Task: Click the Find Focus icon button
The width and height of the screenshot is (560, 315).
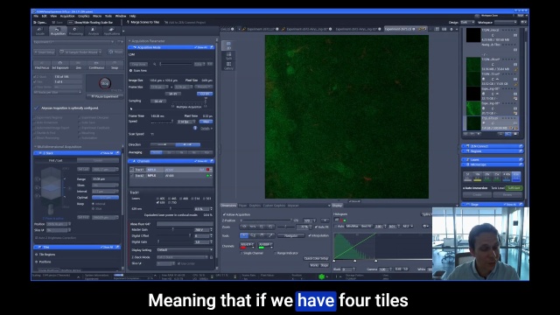Action: pos(42,65)
